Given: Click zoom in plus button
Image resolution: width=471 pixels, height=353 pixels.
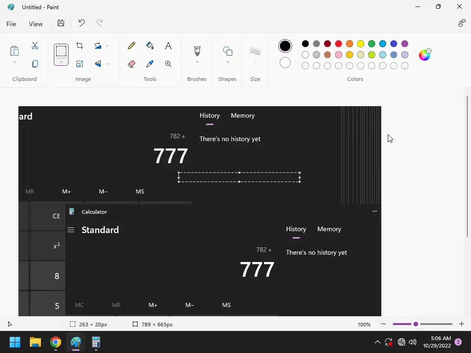Looking at the screenshot, I should 461,324.
